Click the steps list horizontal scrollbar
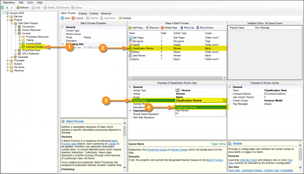Viewport: 304px width, 174px height. tap(177, 78)
